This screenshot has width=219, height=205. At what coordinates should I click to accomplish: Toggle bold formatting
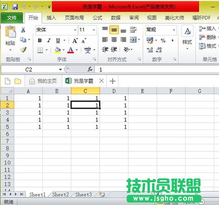(x=39, y=41)
